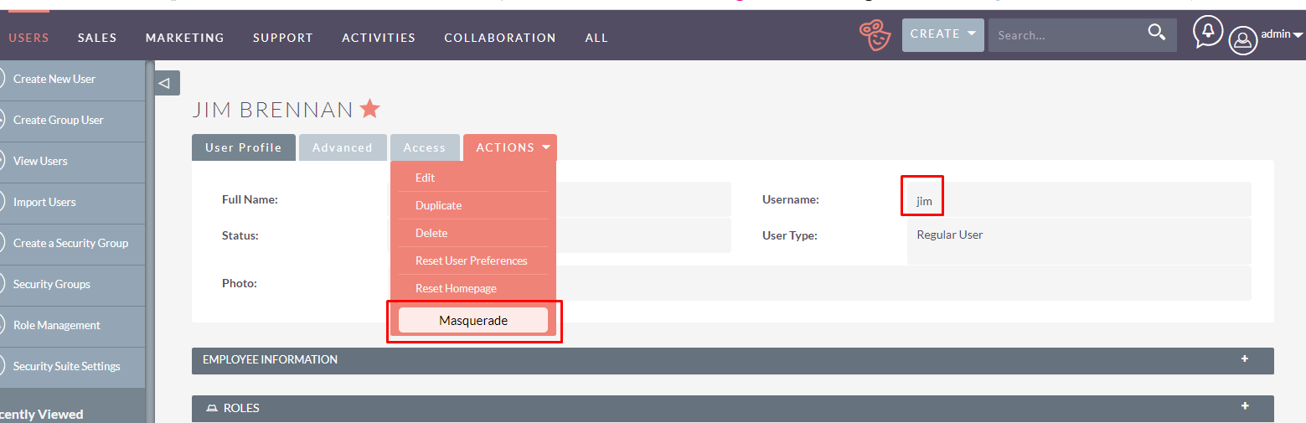
Task: Expand the Roles panel plus
Action: 1245,406
